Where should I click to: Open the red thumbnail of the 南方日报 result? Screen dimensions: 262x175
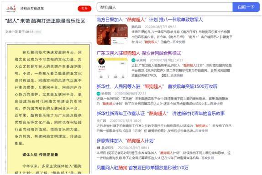112,35
